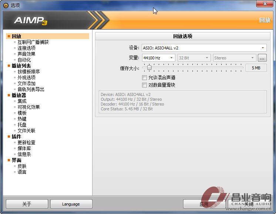Image resolution: width=276 pixels, height=214 pixels.
Task: Click the 应用 apply button
Action: click(204, 204)
